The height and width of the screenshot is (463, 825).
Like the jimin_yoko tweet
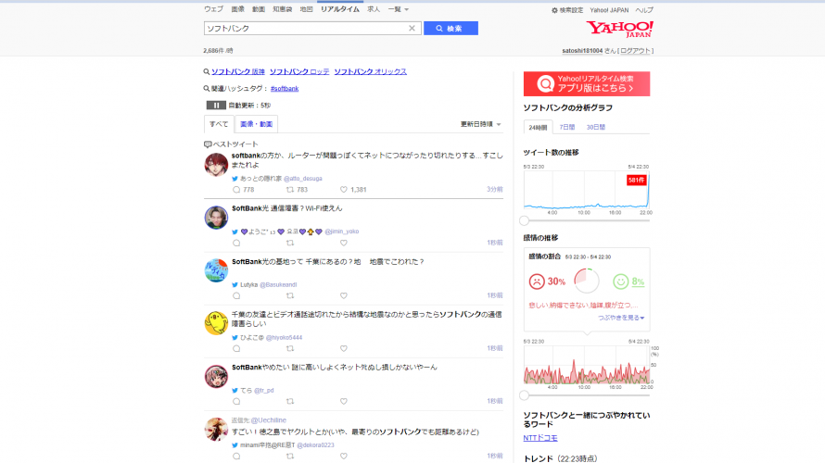point(344,243)
